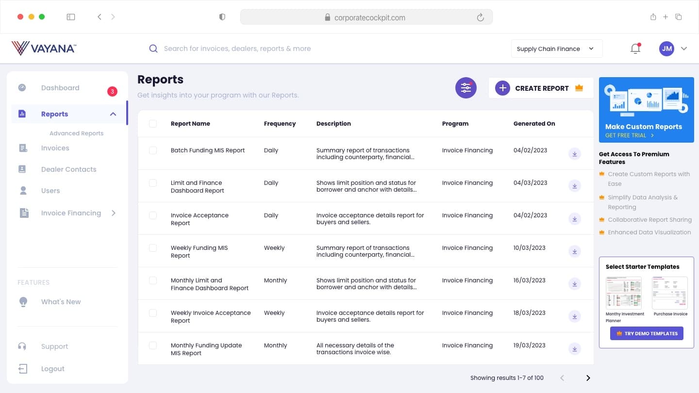Expand the user account menu chevron
Screen dimensions: 699x393
[x=684, y=49]
